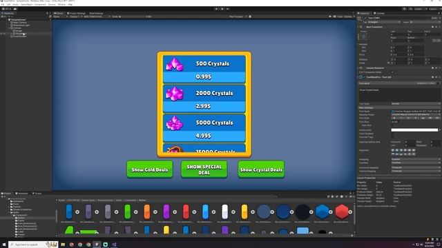Open the Window menu
This screenshot has width=442, height=248.
click(x=61, y=5)
